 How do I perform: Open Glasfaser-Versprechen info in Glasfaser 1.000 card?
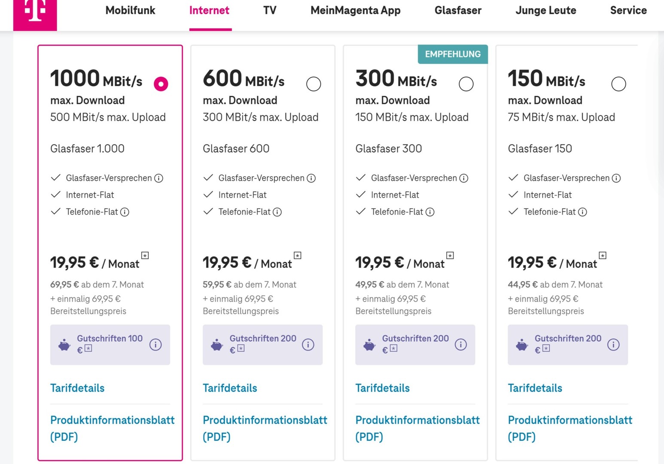[159, 178]
